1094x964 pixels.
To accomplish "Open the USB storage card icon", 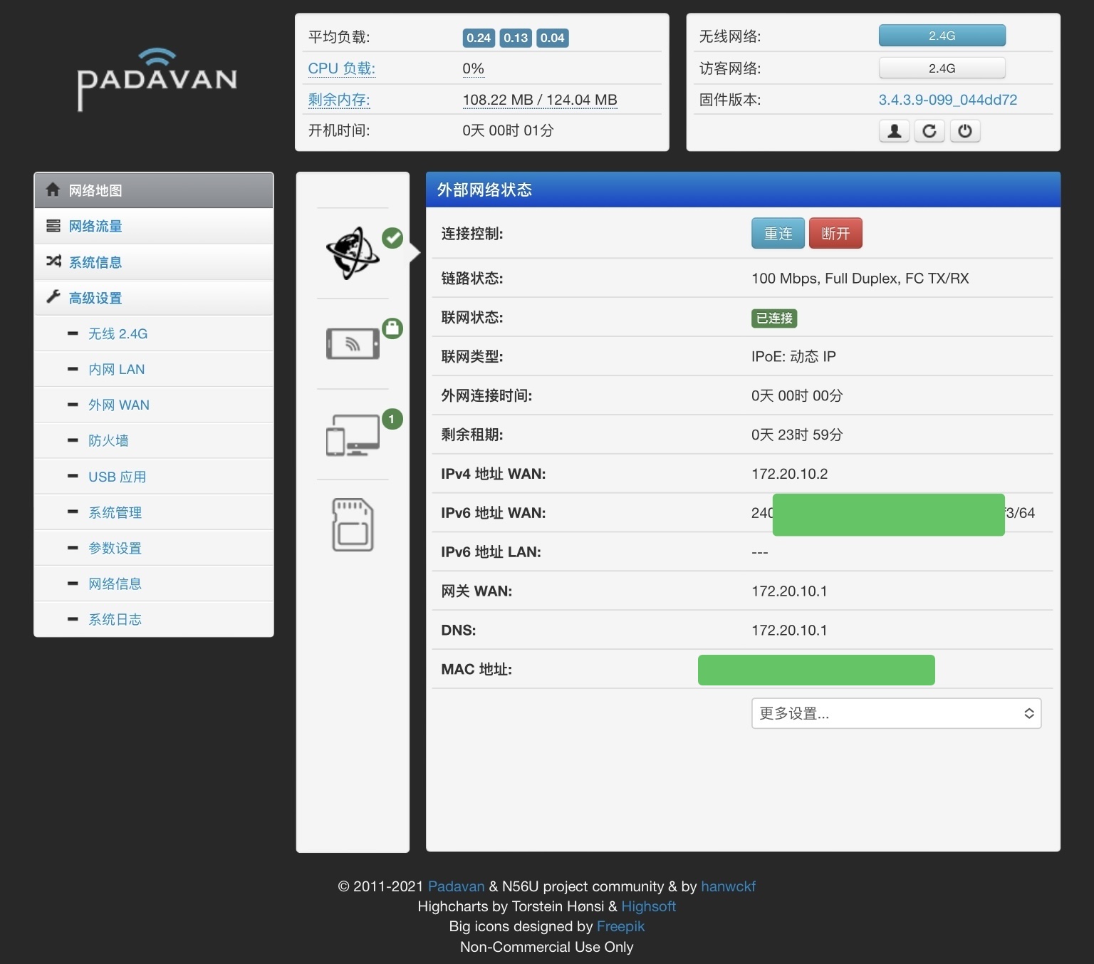I will pos(353,524).
